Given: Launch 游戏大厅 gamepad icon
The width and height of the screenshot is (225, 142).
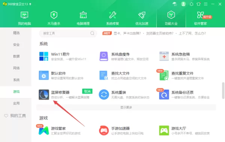Looking at the screenshot, I should pyautogui.click(x=164, y=130).
